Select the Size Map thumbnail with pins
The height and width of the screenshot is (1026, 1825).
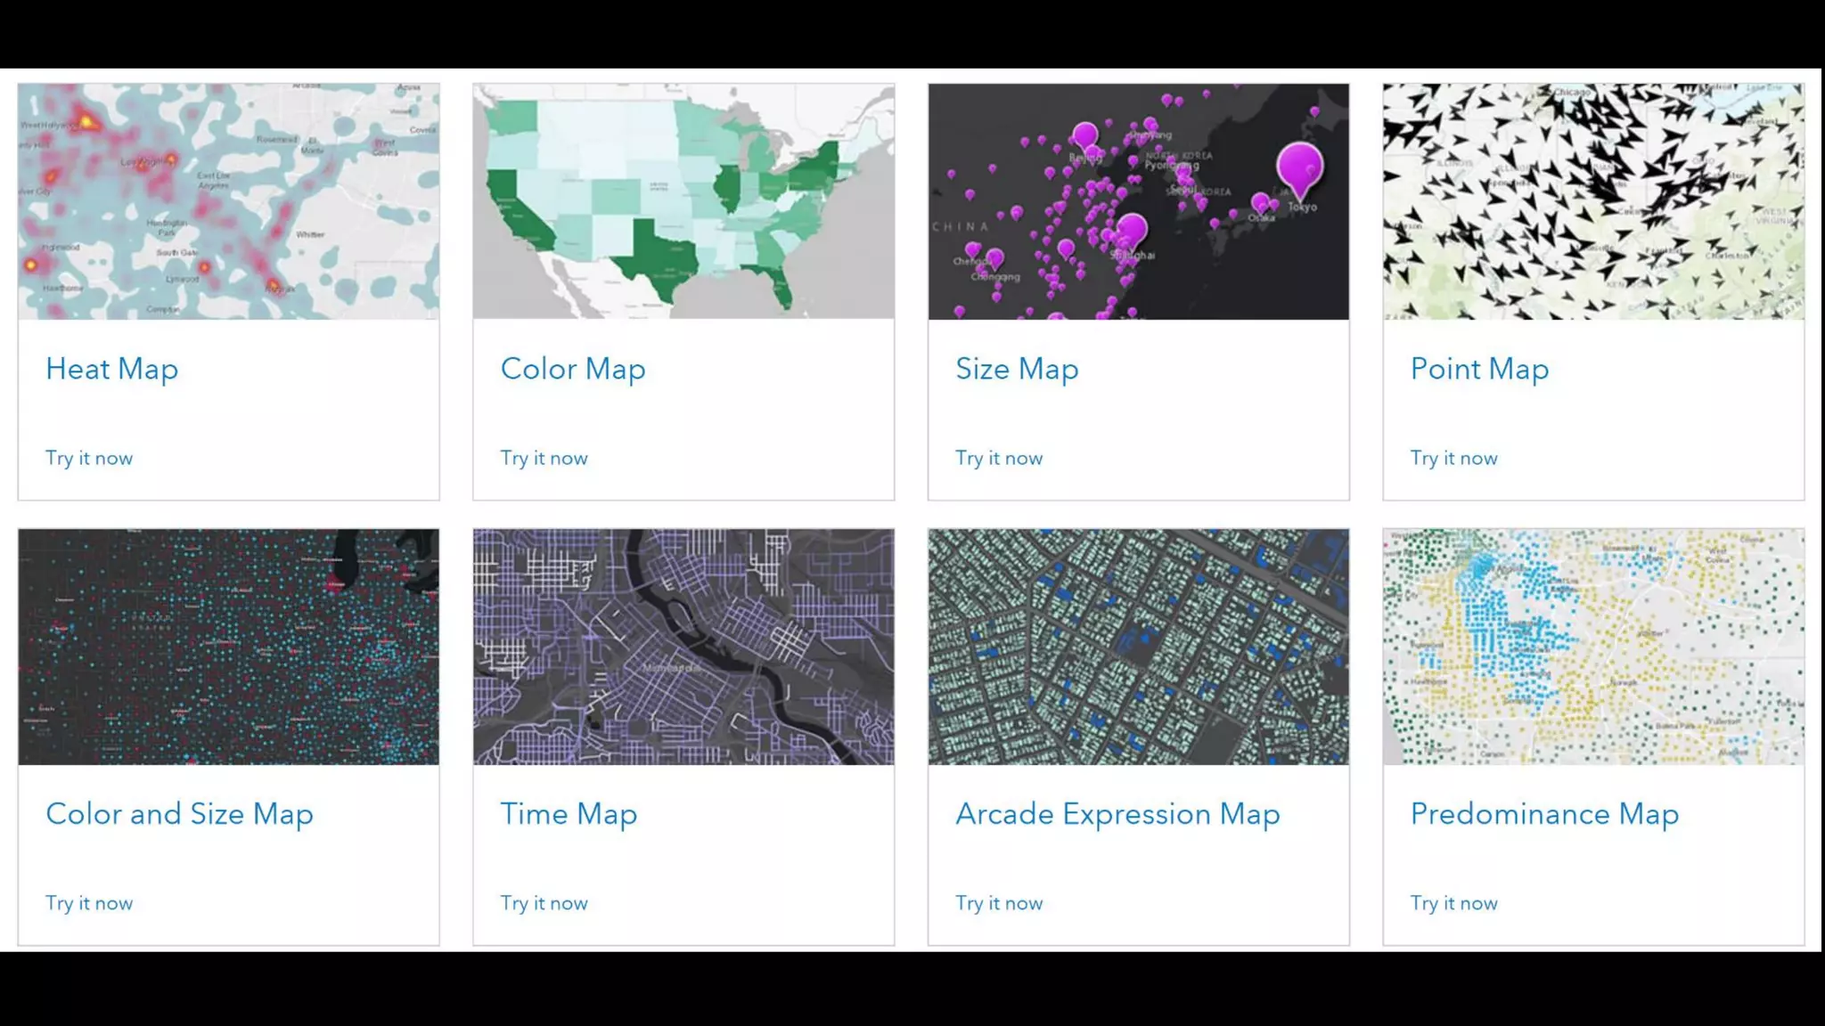point(1138,201)
